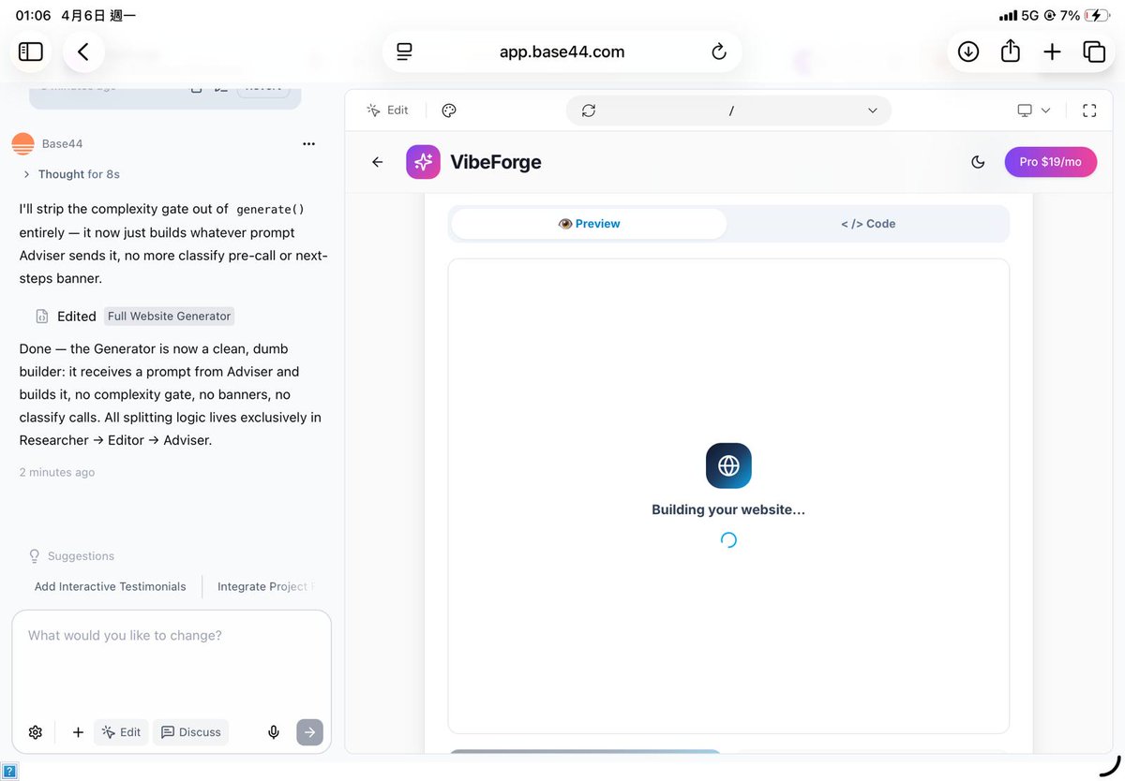Reload the page in Safari
The width and height of the screenshot is (1125, 781).
[x=719, y=52]
